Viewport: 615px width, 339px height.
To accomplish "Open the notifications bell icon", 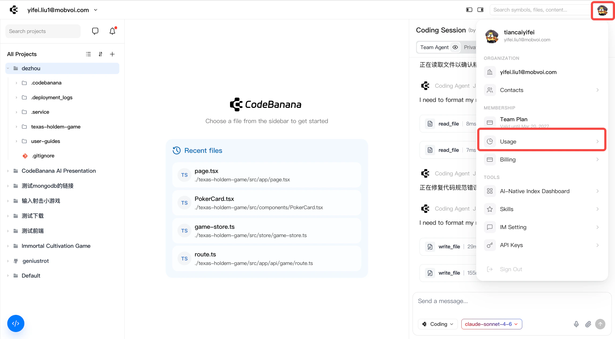I will 112,31.
